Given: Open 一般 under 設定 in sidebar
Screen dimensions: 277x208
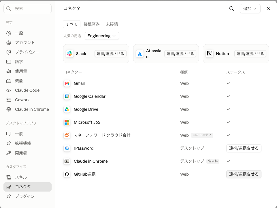Looking at the screenshot, I should (x=28, y=33).
